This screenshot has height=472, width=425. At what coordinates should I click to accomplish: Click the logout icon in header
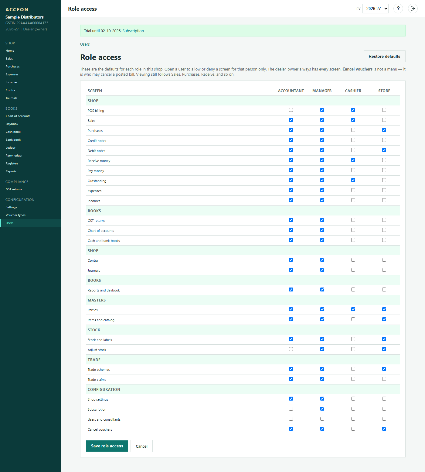pyautogui.click(x=413, y=9)
